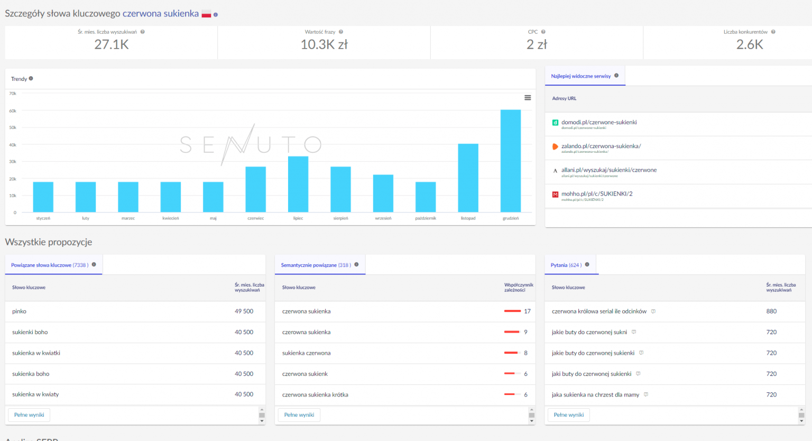812x441 pixels.
Task: Click the styczeń bar in chart
Action: (43, 197)
